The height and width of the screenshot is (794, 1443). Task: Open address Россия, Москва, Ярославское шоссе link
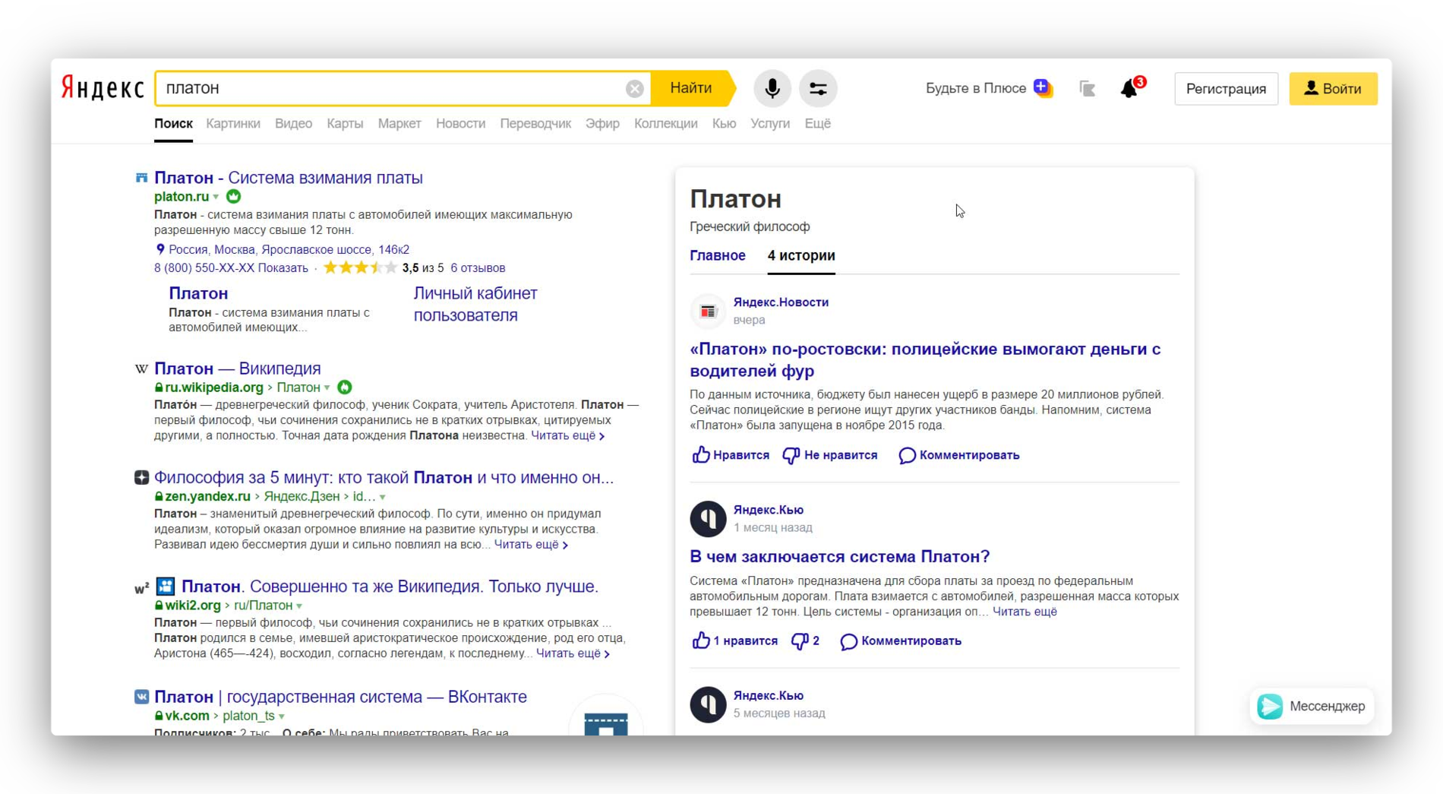click(x=289, y=249)
